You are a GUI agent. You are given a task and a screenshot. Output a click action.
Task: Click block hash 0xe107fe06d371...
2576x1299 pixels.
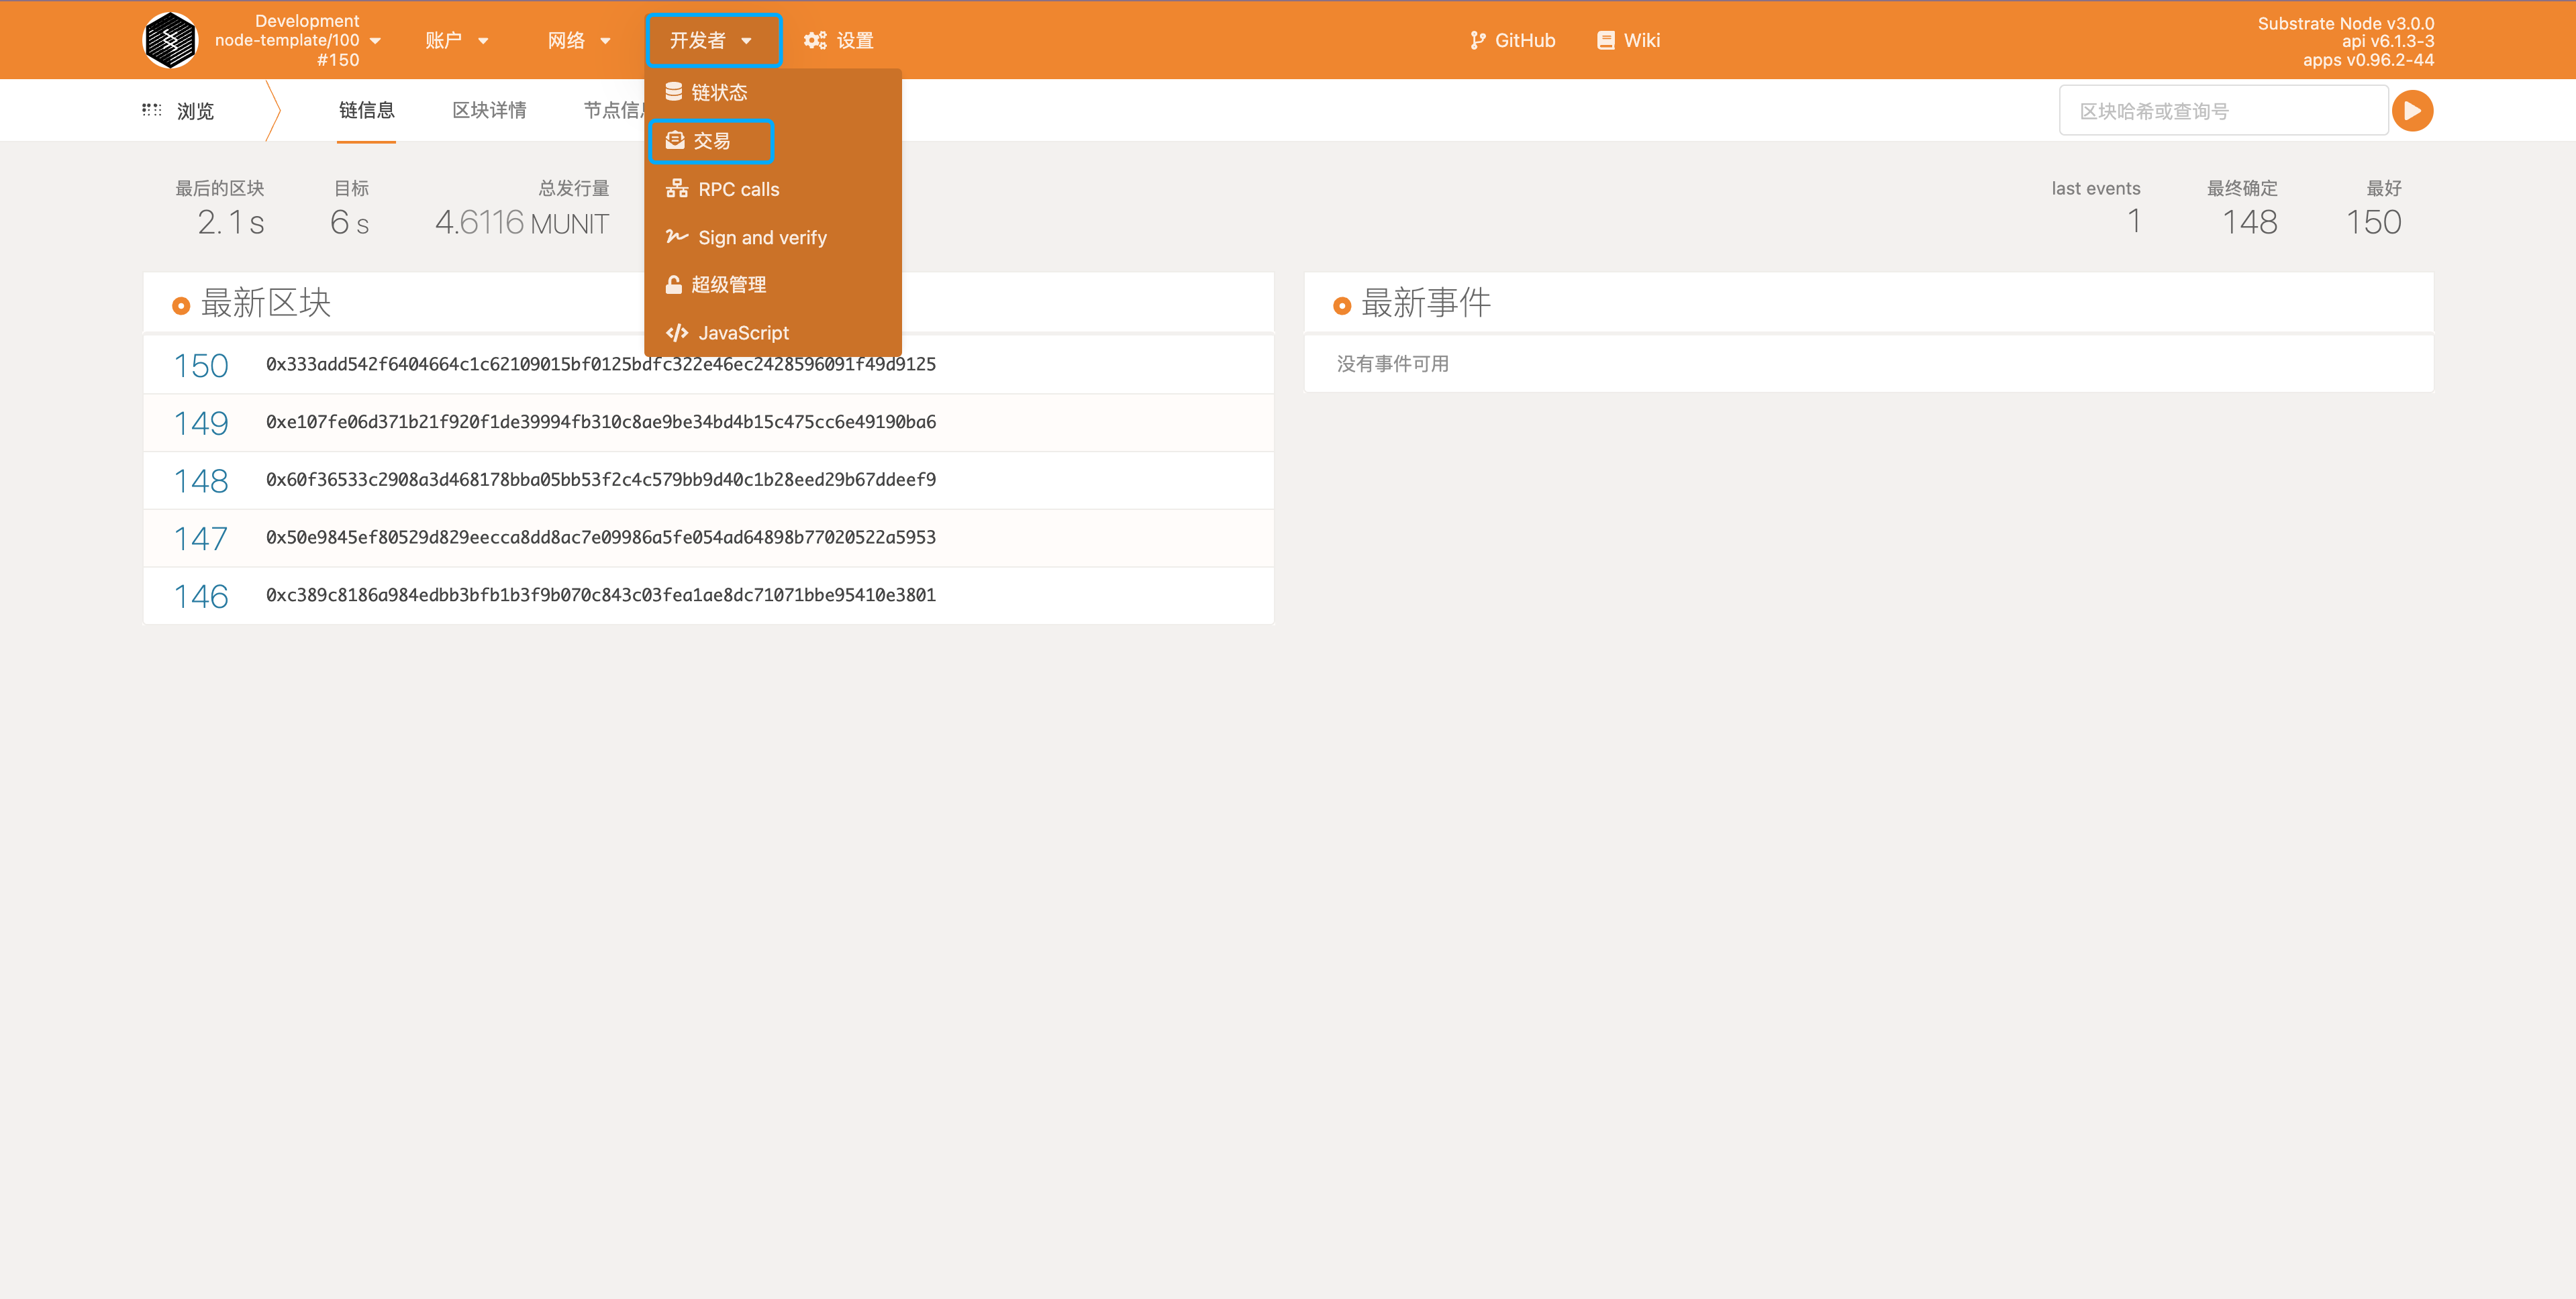pos(601,422)
